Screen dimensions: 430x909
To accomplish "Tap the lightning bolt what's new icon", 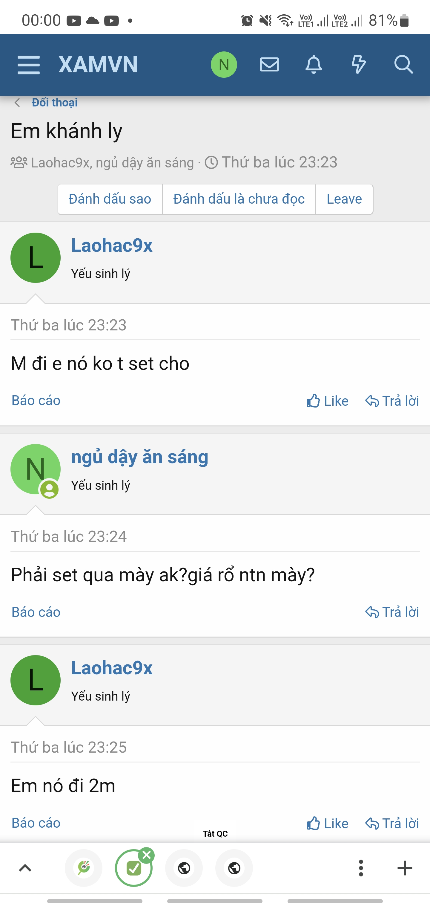I will pyautogui.click(x=358, y=65).
